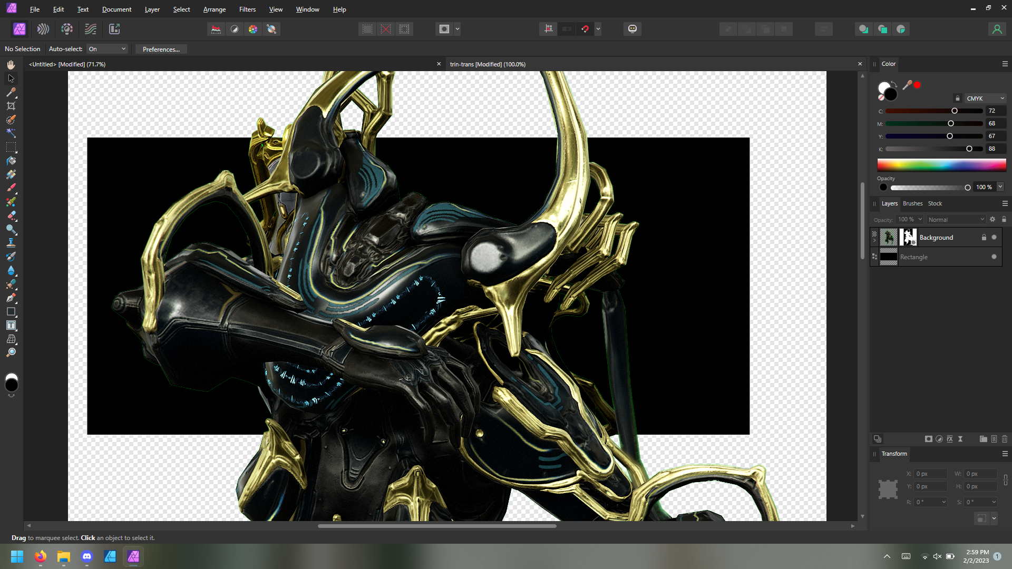Expand the Background layer group chevron
Screen dimensions: 1012x569
pos(874,241)
